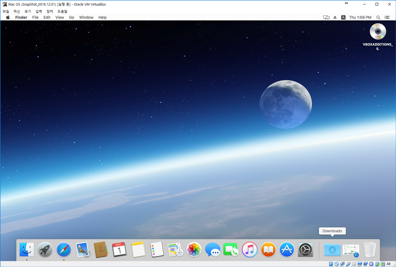The height and width of the screenshot is (267, 396).
Task: Open the App Store icon
Action: pyautogui.click(x=287, y=250)
